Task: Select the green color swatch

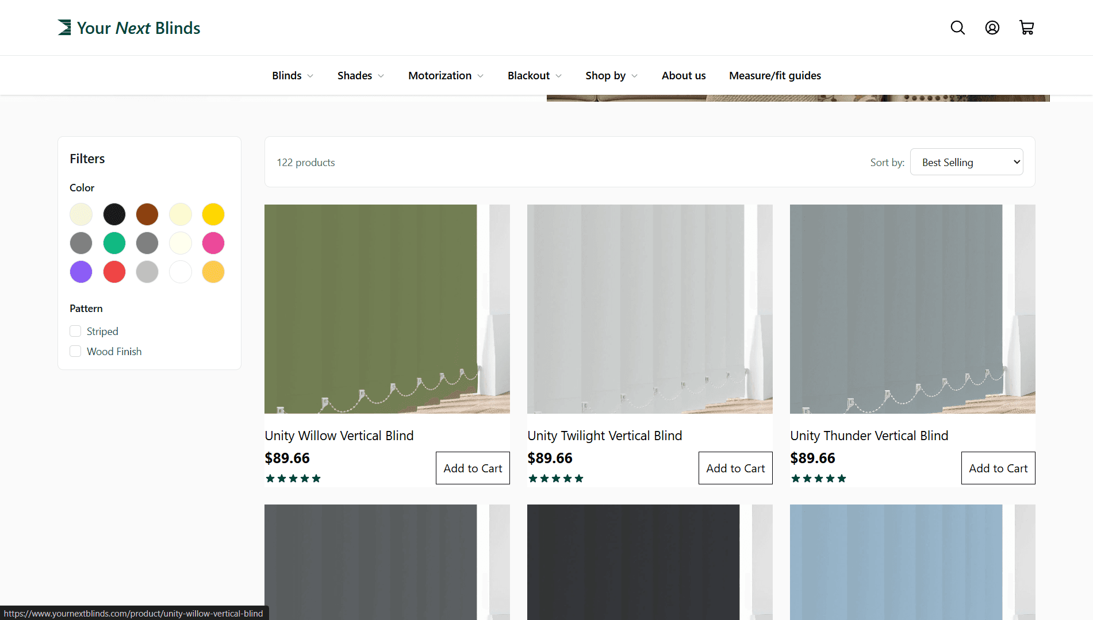Action: 114,243
